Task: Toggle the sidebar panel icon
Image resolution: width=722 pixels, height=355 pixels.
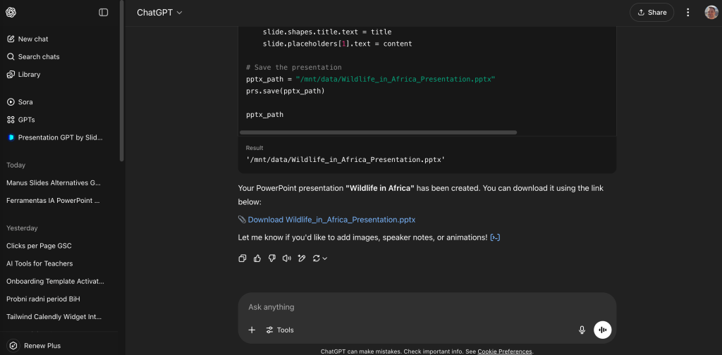Action: pyautogui.click(x=104, y=13)
